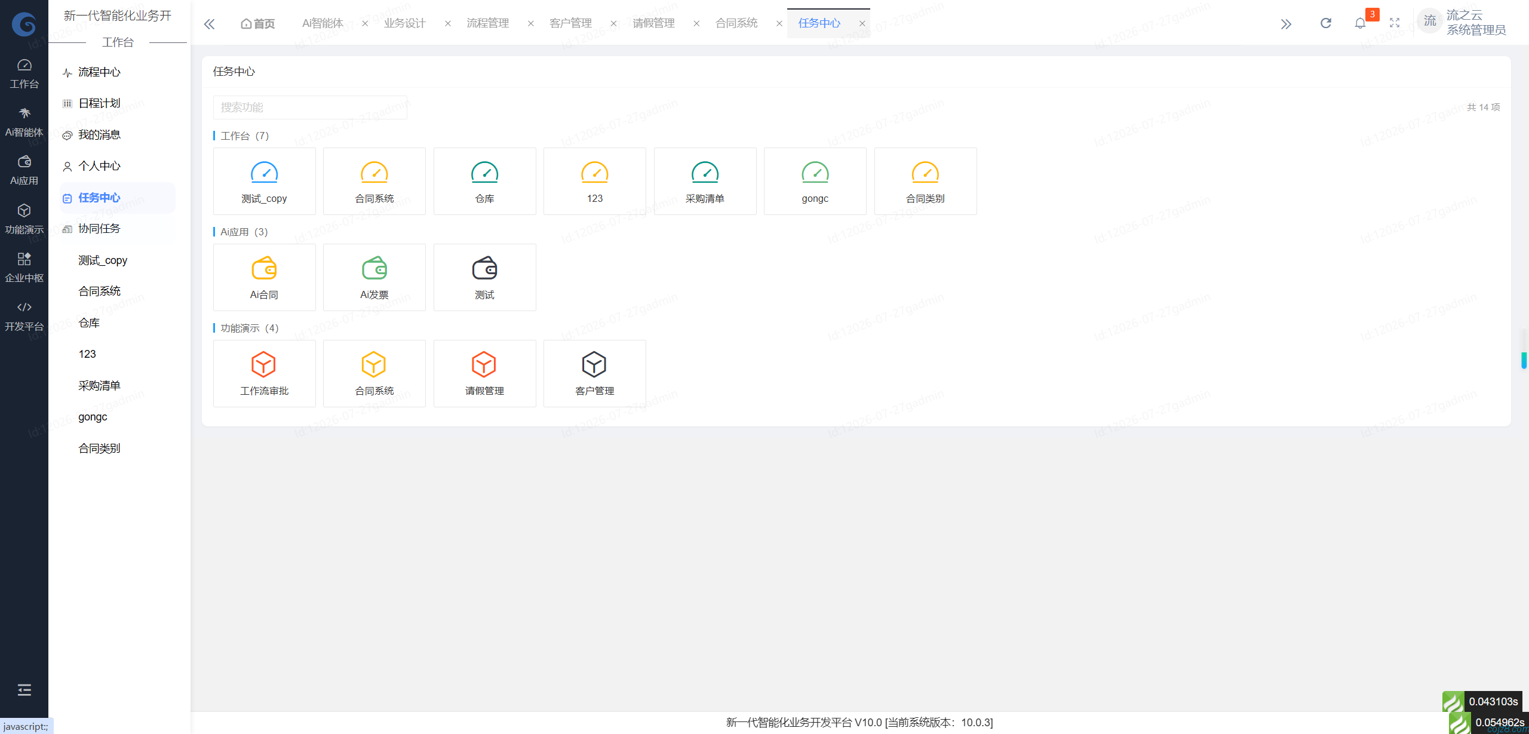The image size is (1529, 734).
Task: Open the notification bell icon
Action: click(x=1360, y=23)
